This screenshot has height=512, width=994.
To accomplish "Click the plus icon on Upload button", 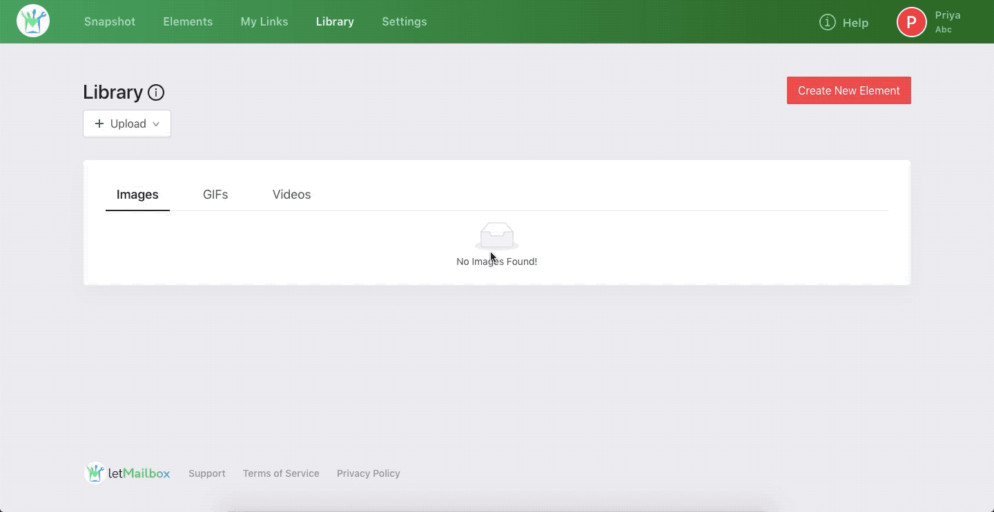I will tap(100, 124).
